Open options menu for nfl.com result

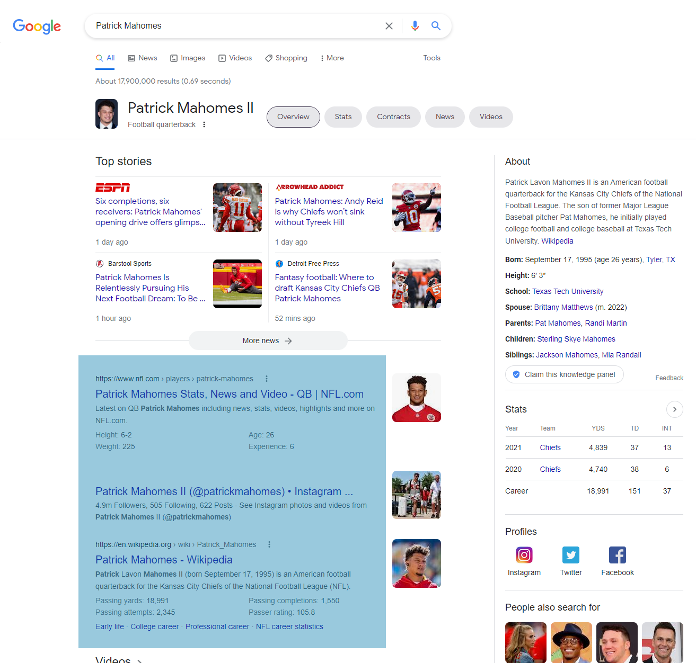(x=267, y=379)
